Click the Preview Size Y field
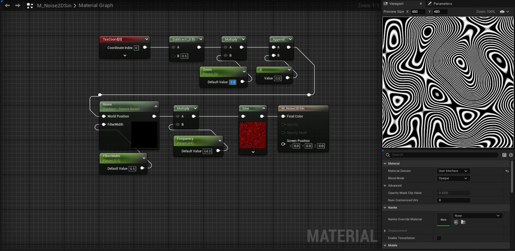The image size is (515, 251). click(440, 12)
